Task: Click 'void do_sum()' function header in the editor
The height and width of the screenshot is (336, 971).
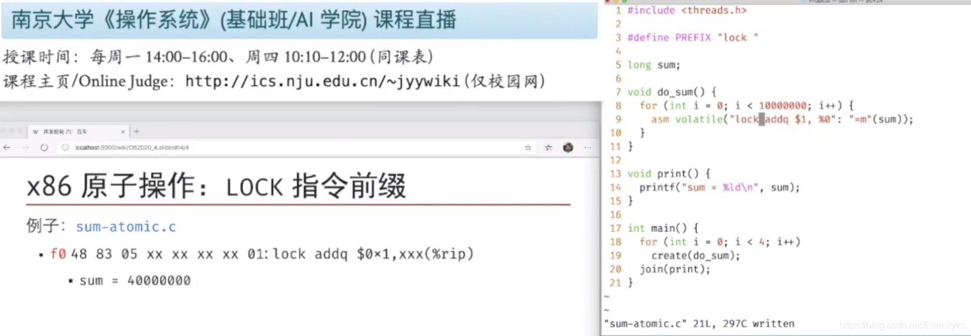Action: coord(672,92)
